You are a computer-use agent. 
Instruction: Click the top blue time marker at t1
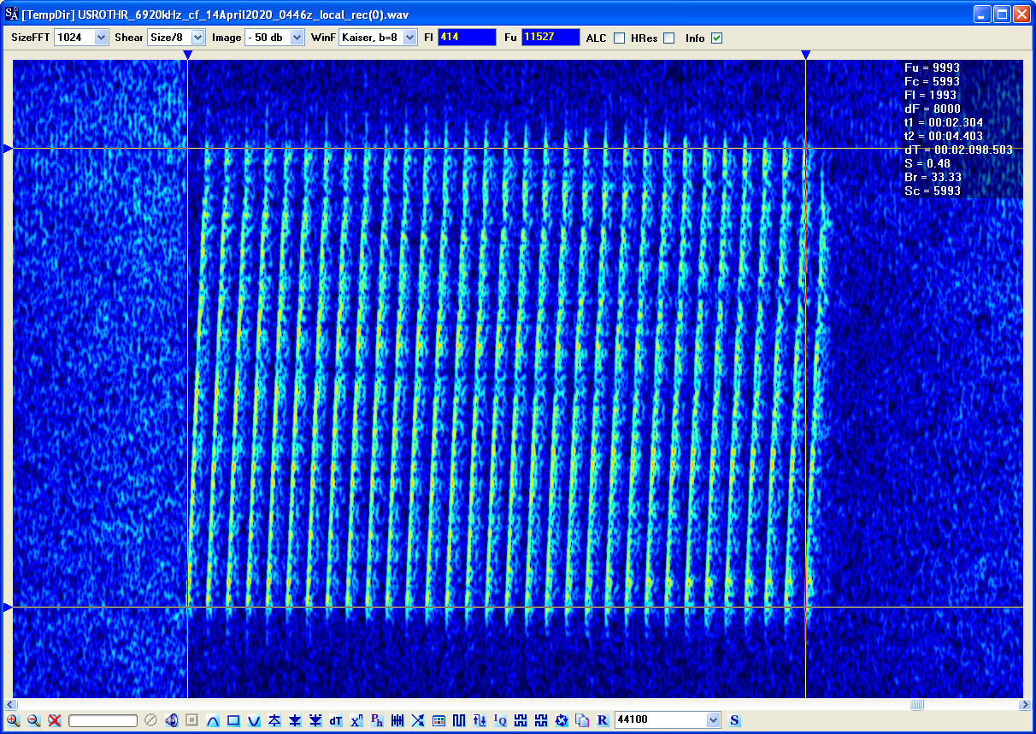[188, 55]
